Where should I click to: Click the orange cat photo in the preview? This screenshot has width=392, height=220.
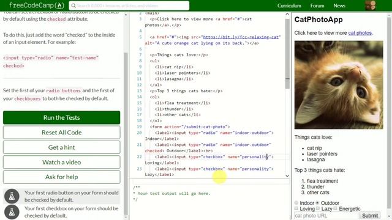pyautogui.click(x=339, y=85)
